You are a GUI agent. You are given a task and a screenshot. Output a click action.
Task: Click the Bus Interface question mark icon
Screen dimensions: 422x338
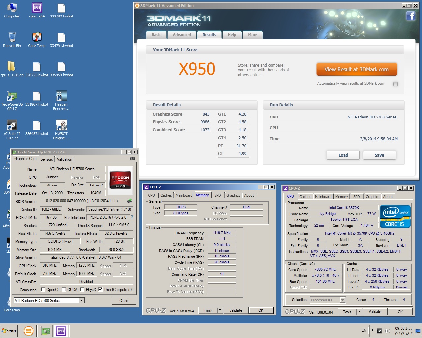132,217
